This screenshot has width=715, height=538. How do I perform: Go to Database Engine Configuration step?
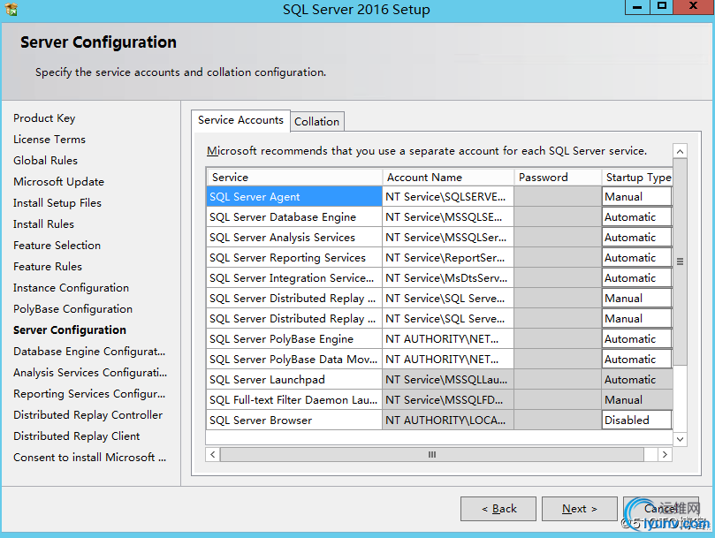(x=89, y=352)
